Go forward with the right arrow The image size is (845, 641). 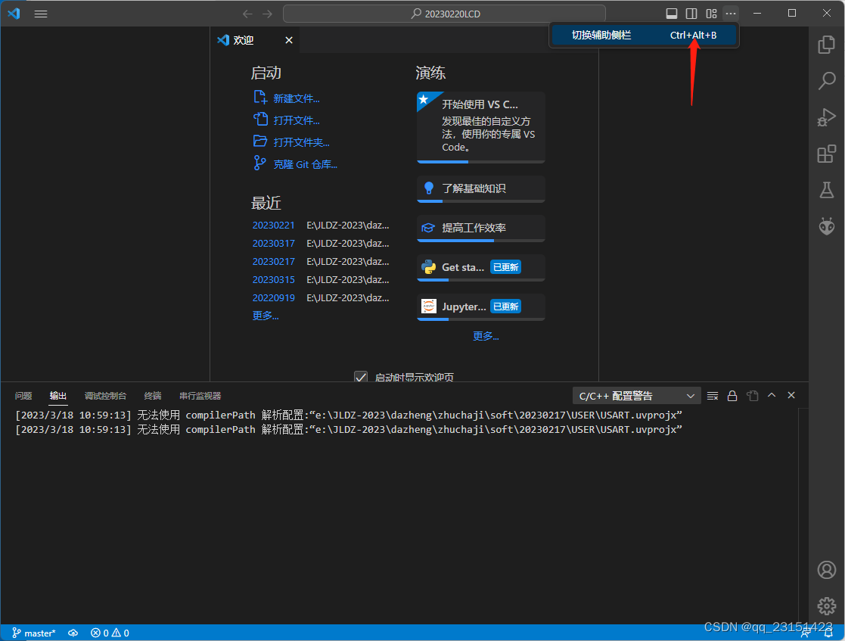coord(267,14)
